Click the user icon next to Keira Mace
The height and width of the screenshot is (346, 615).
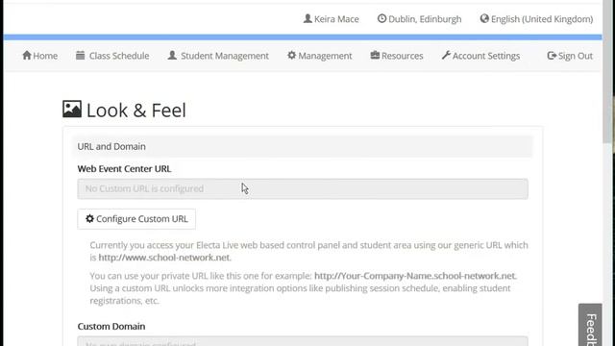click(307, 18)
